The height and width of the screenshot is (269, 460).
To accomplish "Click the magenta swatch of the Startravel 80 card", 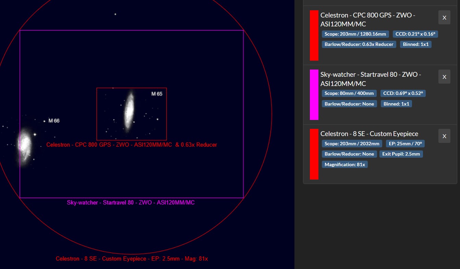I will 314,95.
